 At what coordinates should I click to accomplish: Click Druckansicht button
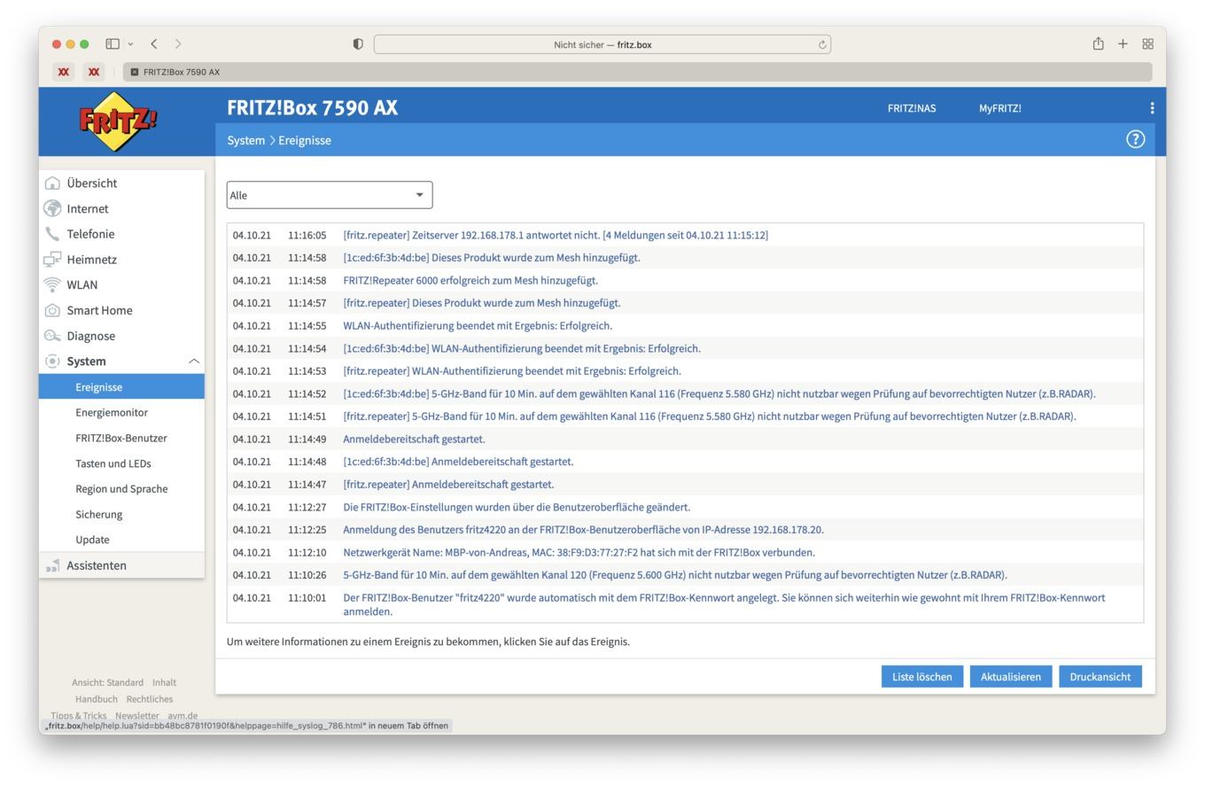tap(1100, 676)
